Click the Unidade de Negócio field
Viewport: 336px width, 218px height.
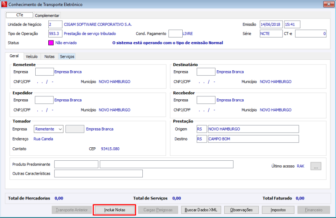(55, 24)
